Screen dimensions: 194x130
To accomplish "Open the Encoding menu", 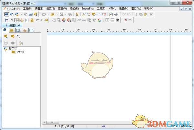I will coord(88,9).
